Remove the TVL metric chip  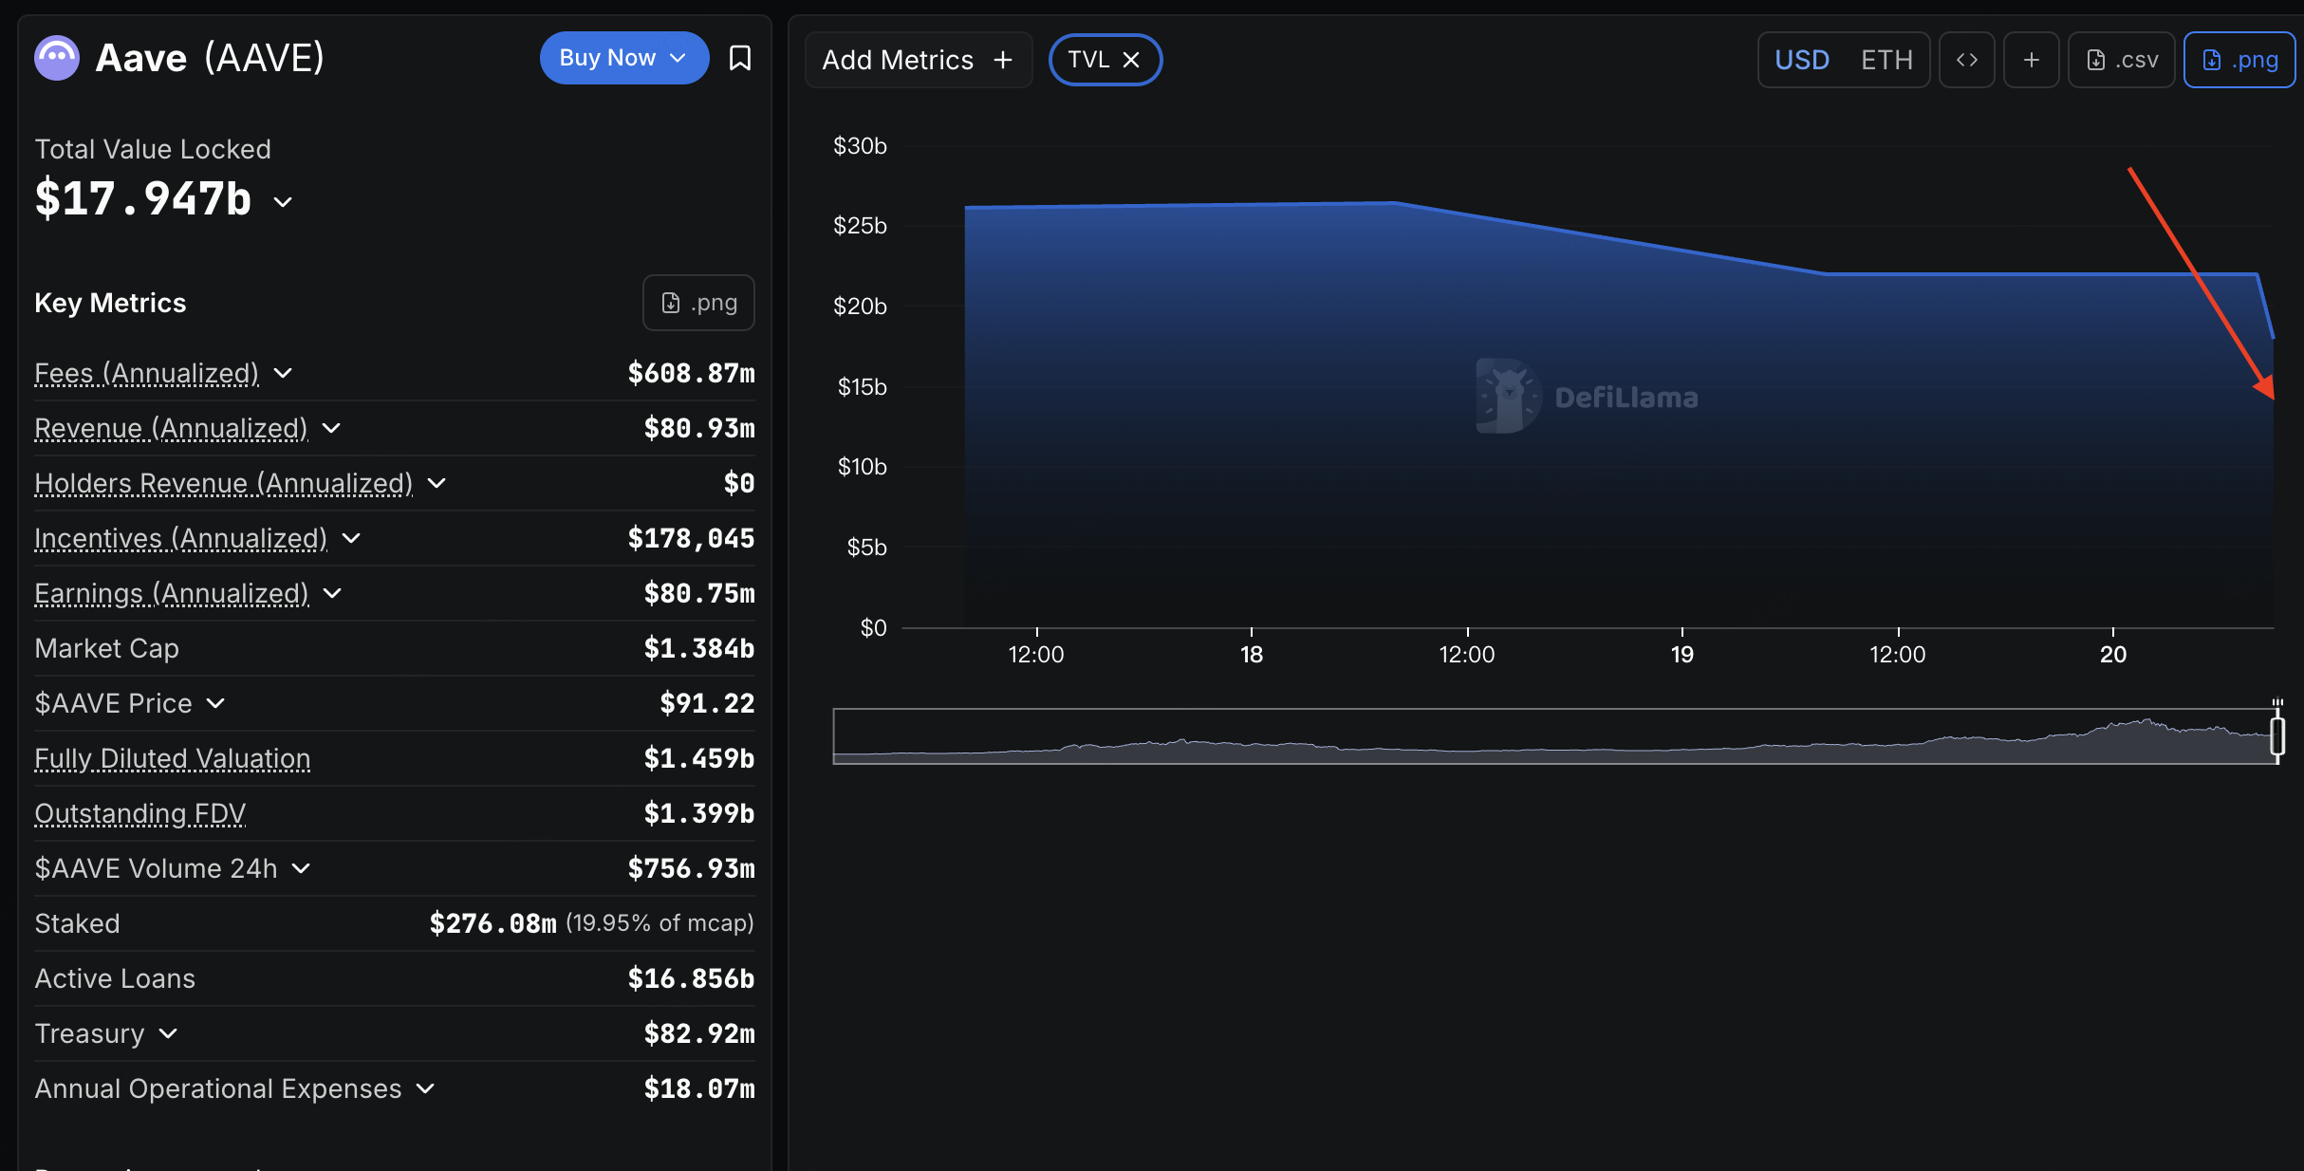(1131, 60)
